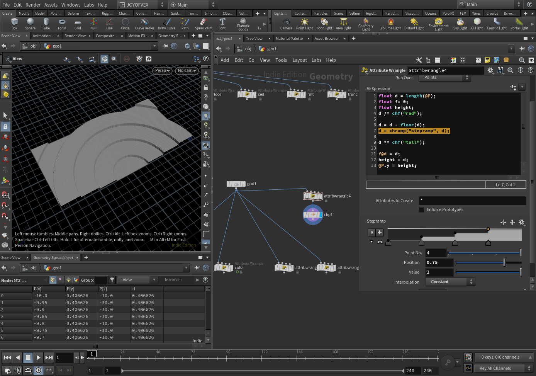Toggle the real time playback button

click(x=39, y=370)
